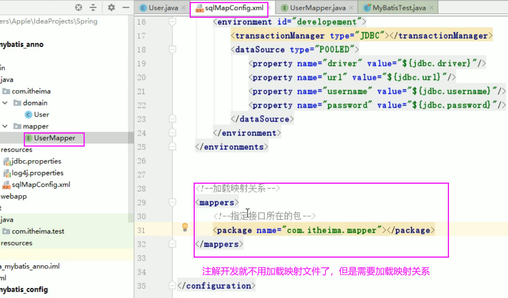The image size is (508, 298).
Task: Click the UserMapper interface icon in tree
Action: point(29,138)
